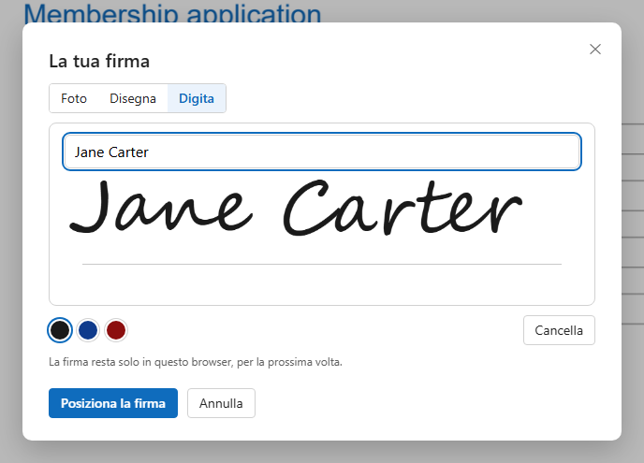
Task: Choose the black ink color swatch
Action: tap(60, 330)
